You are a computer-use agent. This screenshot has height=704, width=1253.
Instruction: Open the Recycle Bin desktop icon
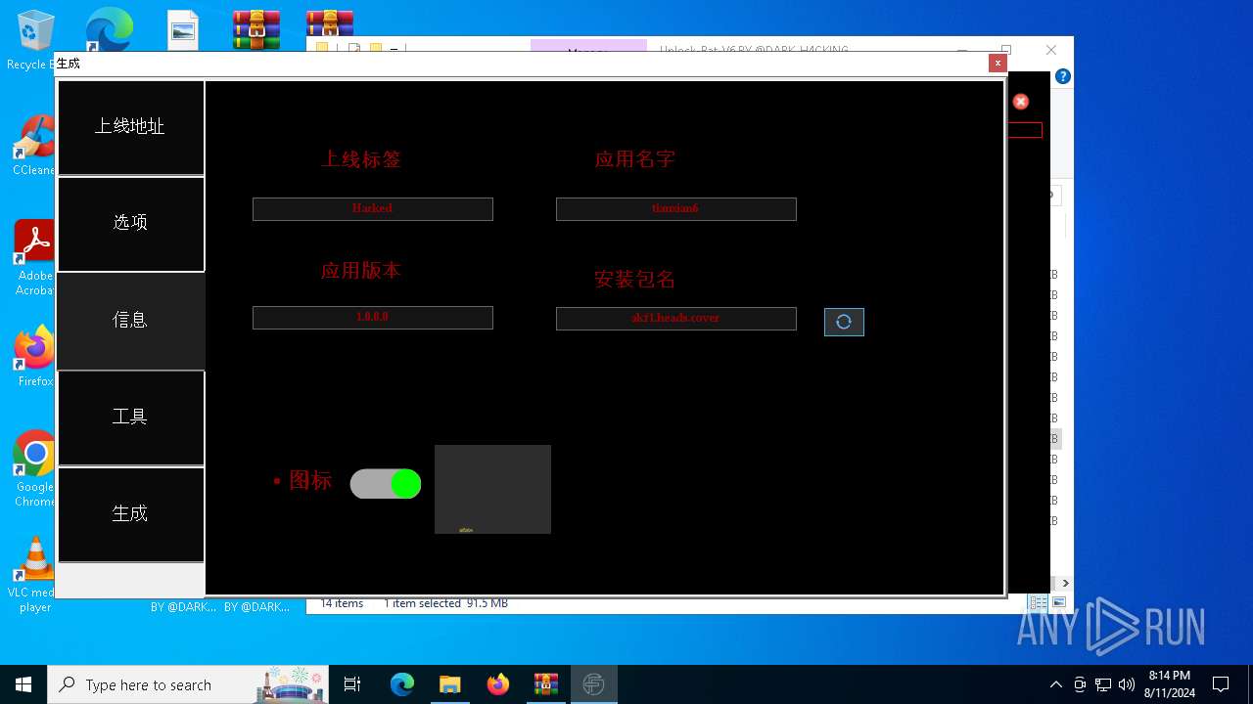[x=33, y=40]
